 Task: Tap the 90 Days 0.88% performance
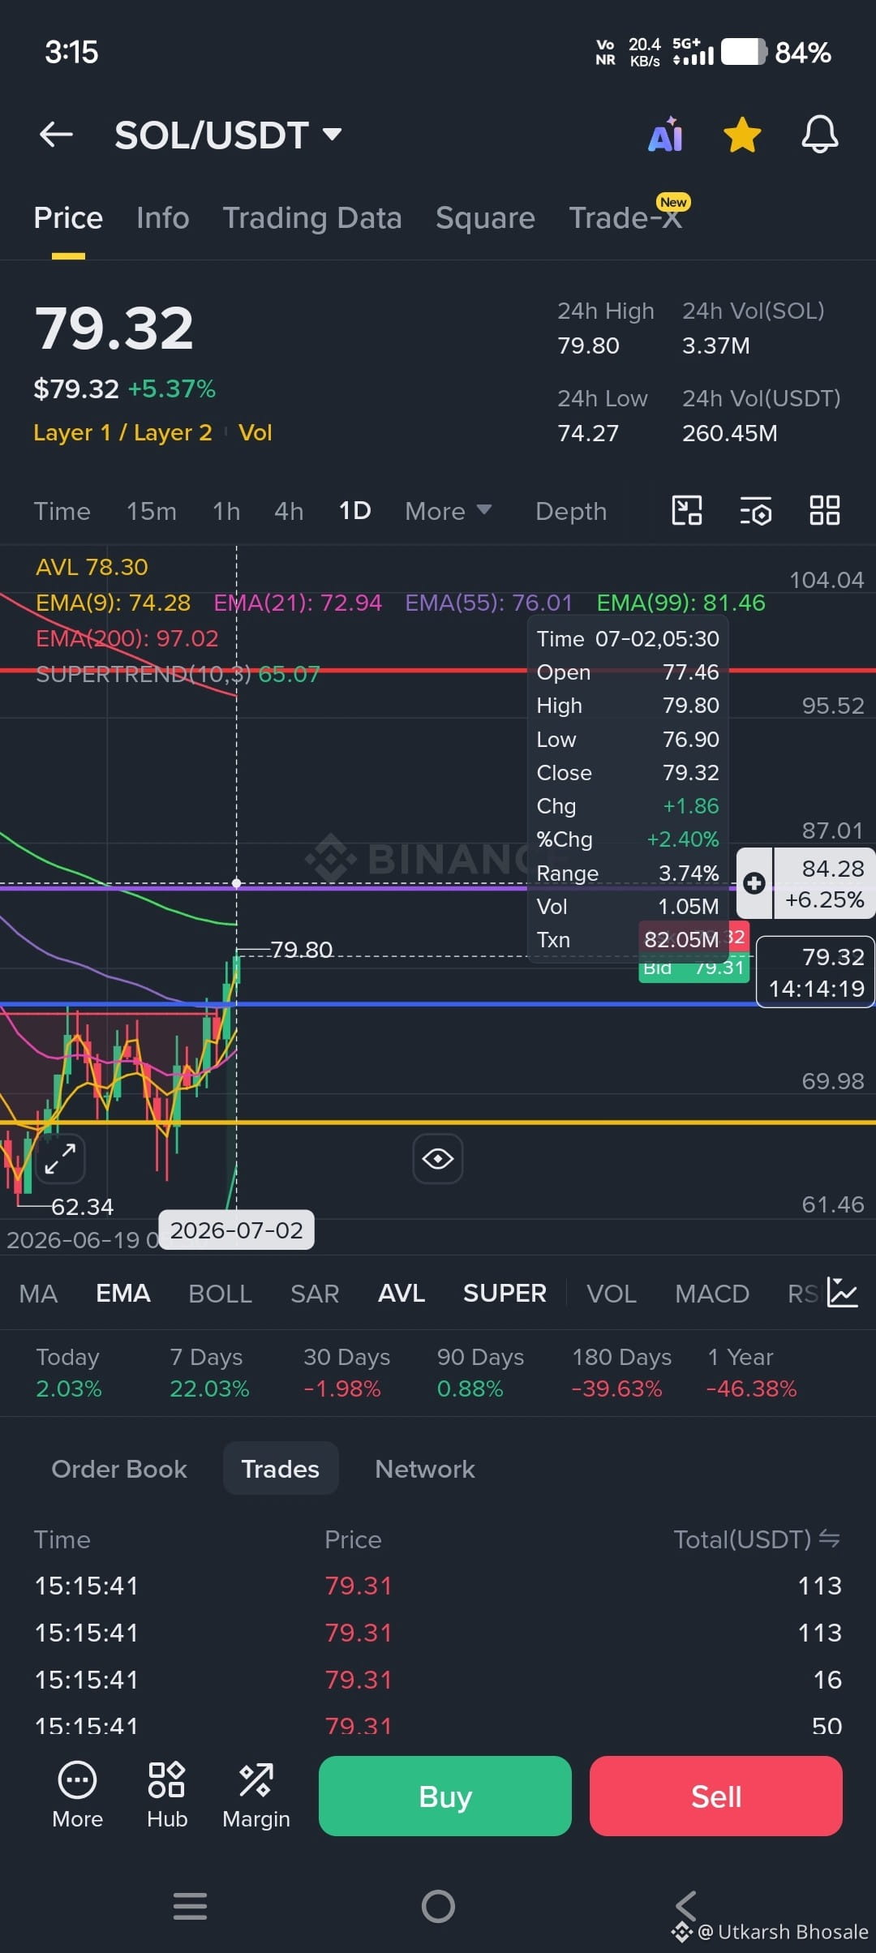click(480, 1373)
